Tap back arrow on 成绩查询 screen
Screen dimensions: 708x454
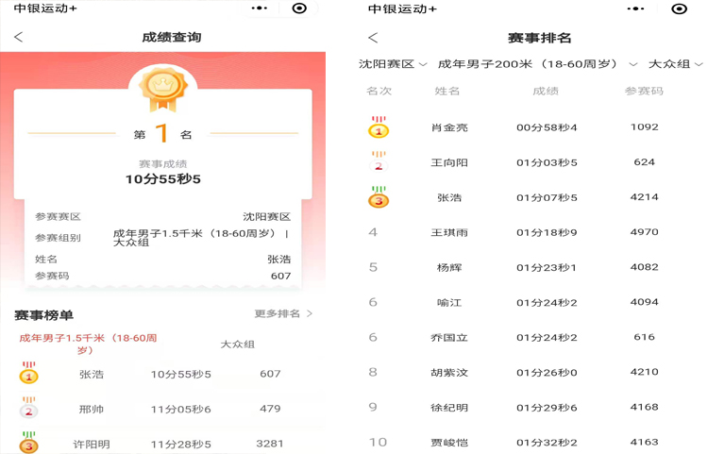(18, 37)
